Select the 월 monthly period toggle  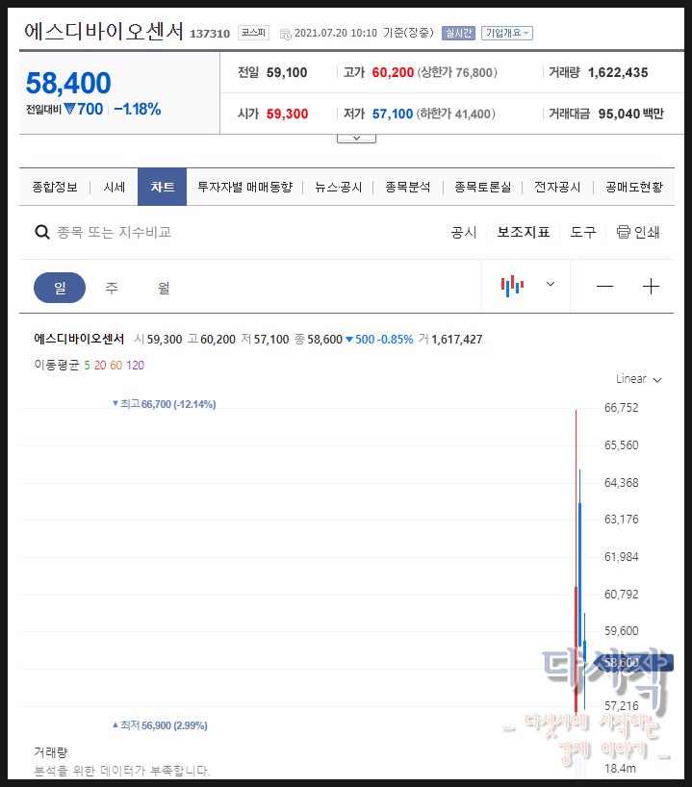click(x=164, y=288)
